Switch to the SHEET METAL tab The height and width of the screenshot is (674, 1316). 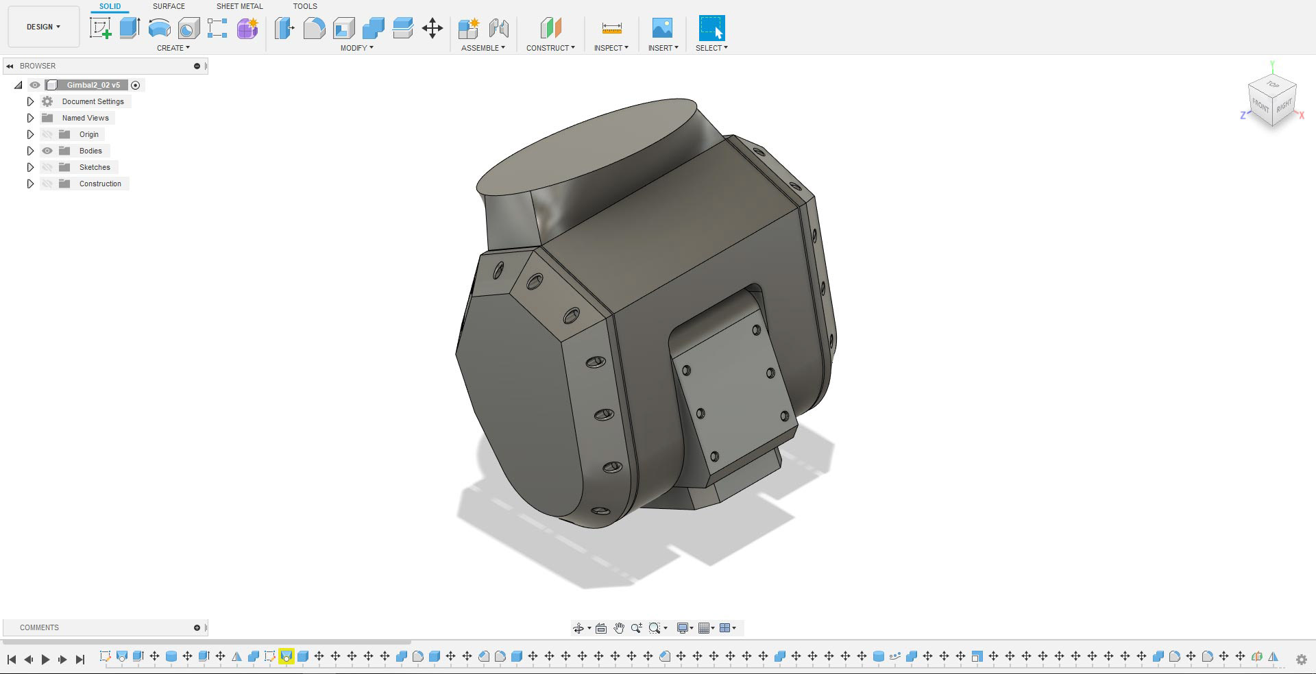click(x=240, y=6)
